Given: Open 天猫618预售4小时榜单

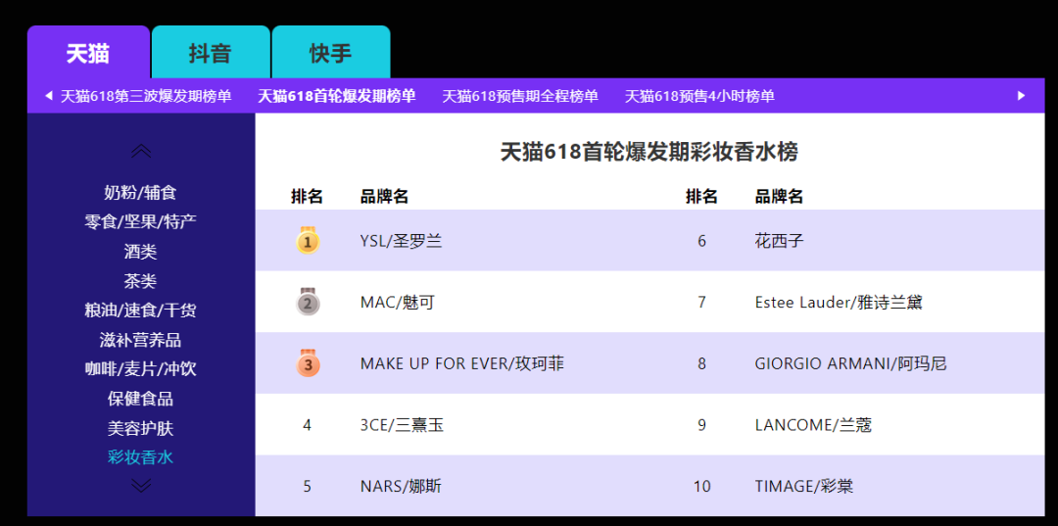Looking at the screenshot, I should [x=699, y=96].
